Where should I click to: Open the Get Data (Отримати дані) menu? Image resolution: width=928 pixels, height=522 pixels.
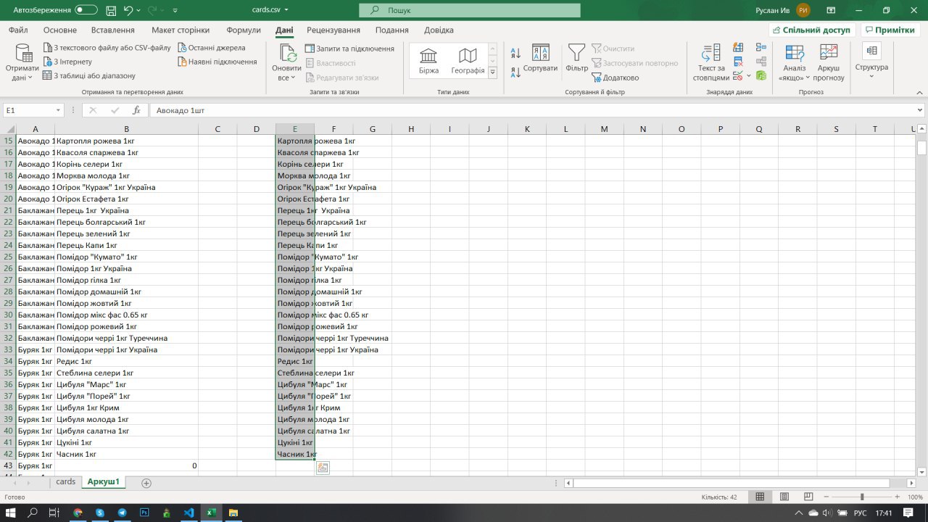point(22,62)
